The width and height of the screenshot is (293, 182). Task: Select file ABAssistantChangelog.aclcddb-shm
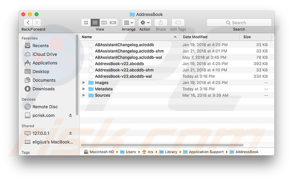pos(129,51)
